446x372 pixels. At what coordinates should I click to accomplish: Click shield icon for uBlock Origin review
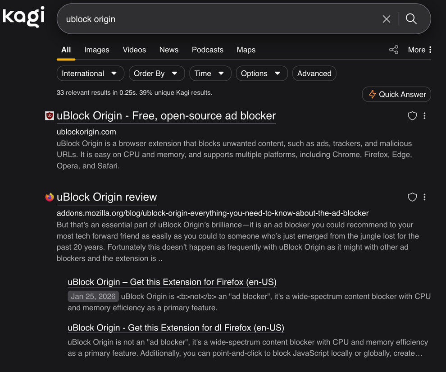tap(412, 197)
